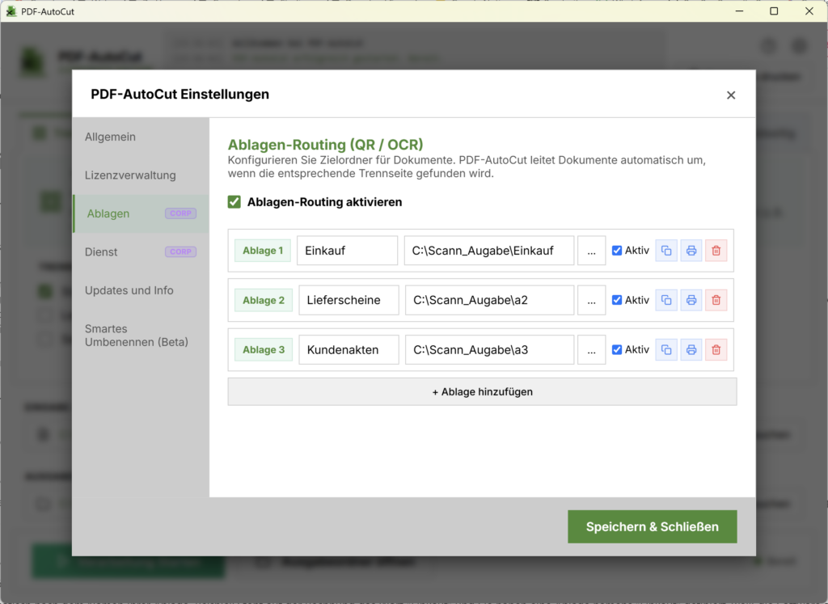Edit the Kundenakten name field

[349, 350]
